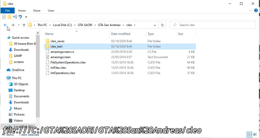Close the cleo Explorer window

(x=253, y=4)
